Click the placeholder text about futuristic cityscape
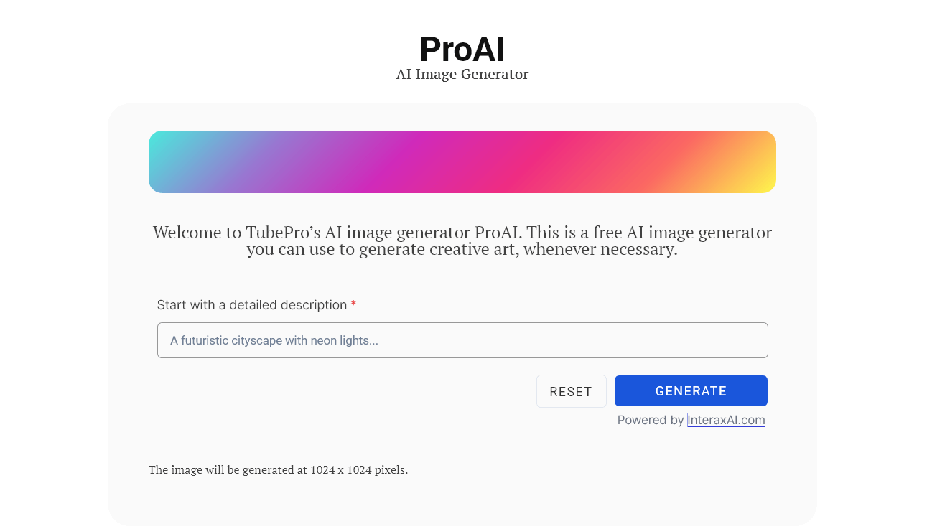Image resolution: width=927 pixels, height=529 pixels. pyautogui.click(x=274, y=340)
